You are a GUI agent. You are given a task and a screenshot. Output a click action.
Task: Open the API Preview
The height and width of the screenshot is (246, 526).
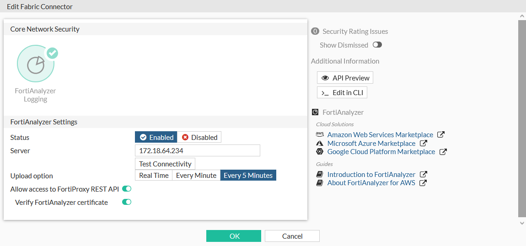click(345, 78)
